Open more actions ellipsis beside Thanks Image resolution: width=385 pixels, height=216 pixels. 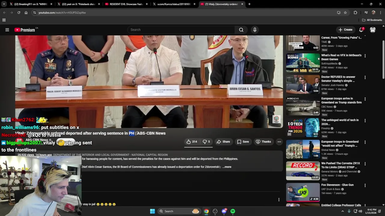(x=279, y=142)
